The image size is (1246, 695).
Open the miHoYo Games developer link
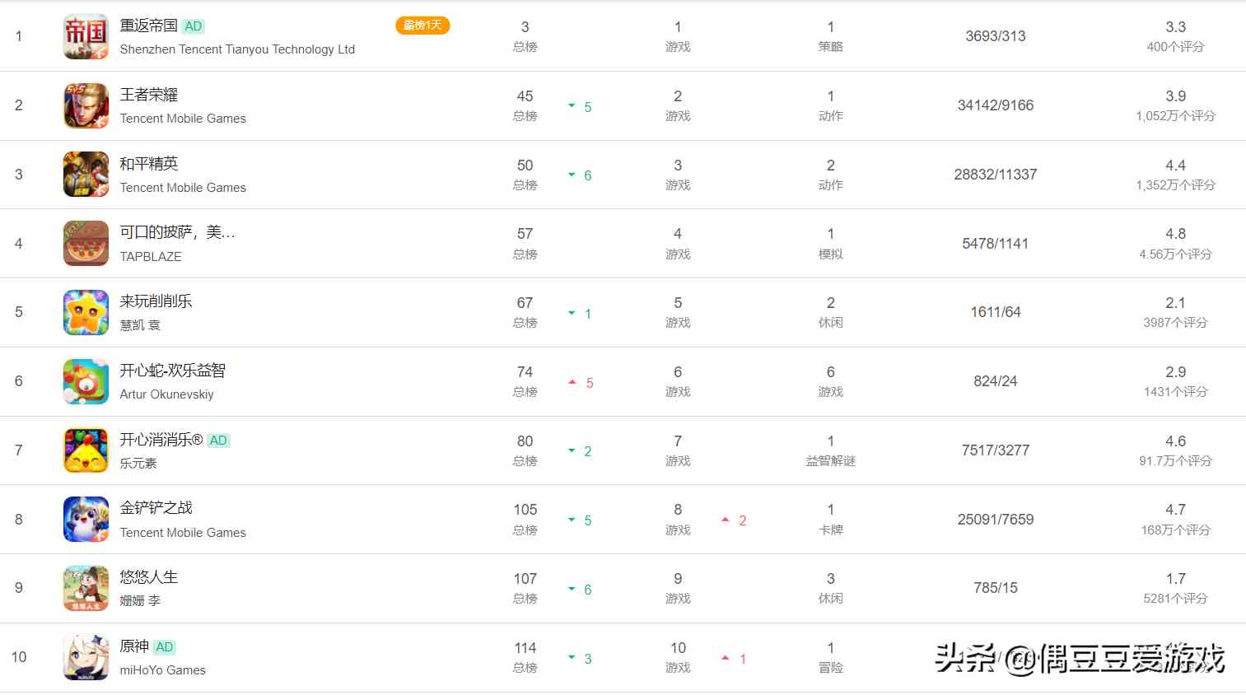163,670
